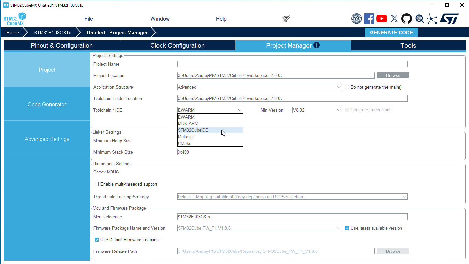This screenshot has height=264, width=469.
Task: Click the Mcu Reference field
Action: [292, 217]
